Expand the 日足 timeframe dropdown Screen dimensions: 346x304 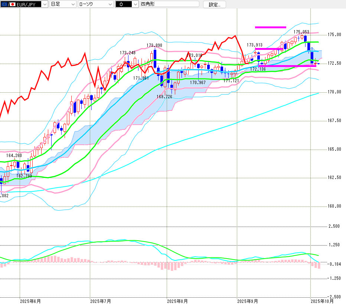(63, 4)
